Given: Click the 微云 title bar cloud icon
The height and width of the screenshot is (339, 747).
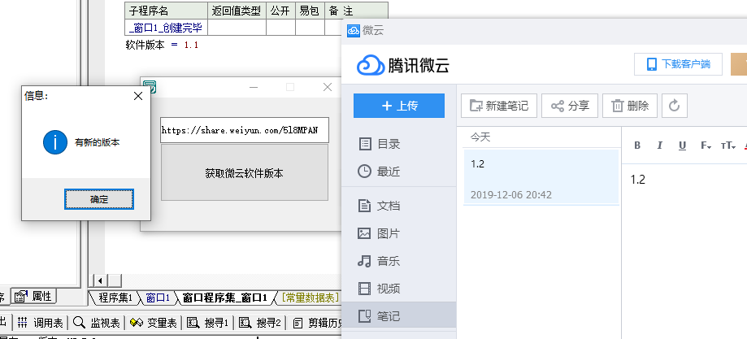Looking at the screenshot, I should (x=353, y=31).
